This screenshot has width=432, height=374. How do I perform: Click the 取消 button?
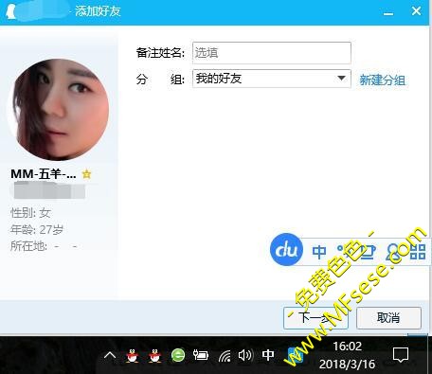point(388,318)
